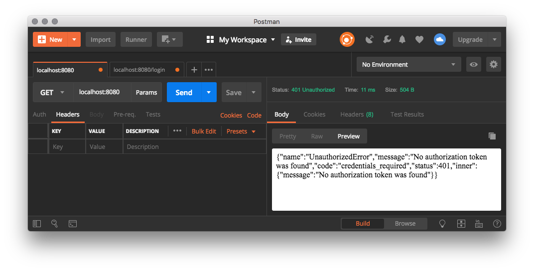Open new window icon dropdown

(x=169, y=39)
